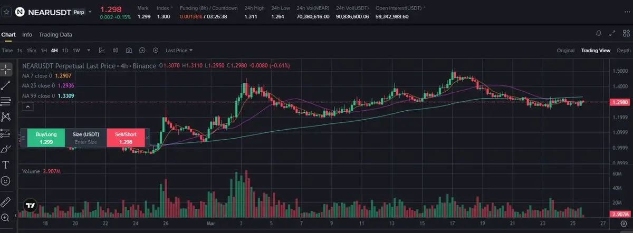
Task: Take a chart snapshot with camera icon
Action: (129, 51)
